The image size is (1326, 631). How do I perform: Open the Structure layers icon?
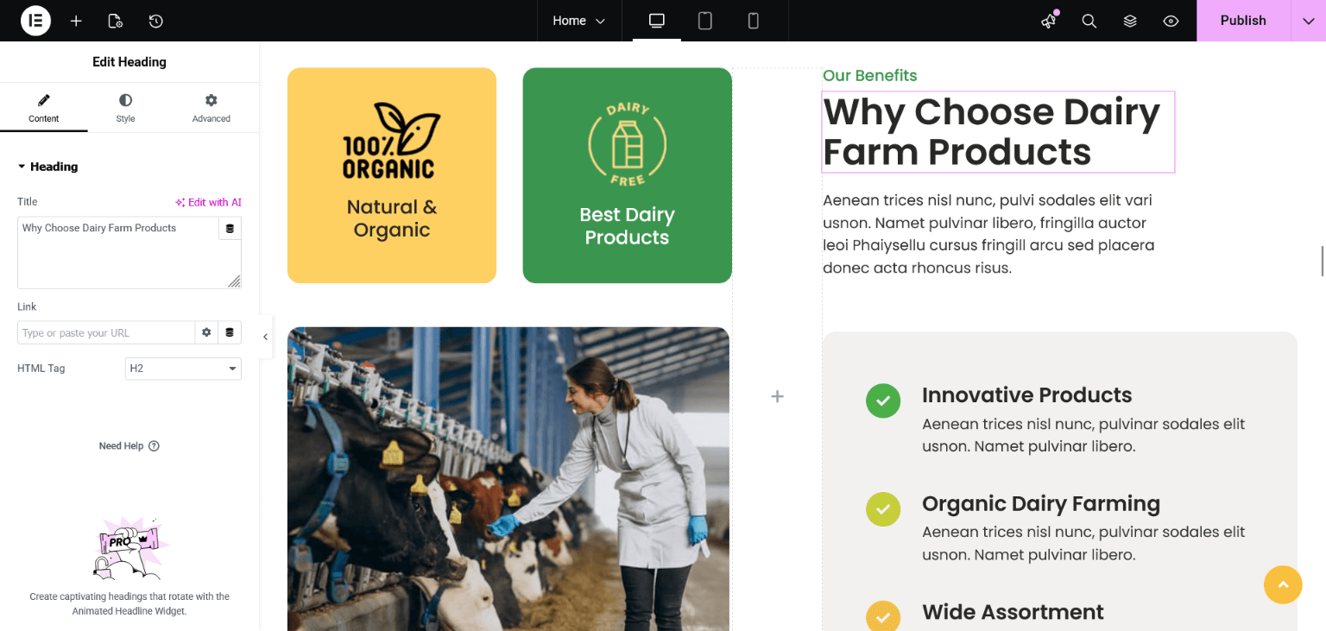1130,21
